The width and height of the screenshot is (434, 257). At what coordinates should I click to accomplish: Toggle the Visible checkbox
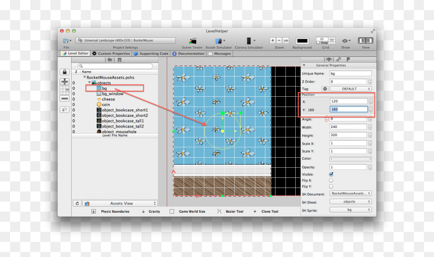tap(331, 174)
